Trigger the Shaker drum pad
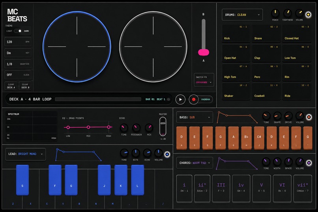This screenshot has width=318, height=212. pyautogui.click(x=236, y=91)
